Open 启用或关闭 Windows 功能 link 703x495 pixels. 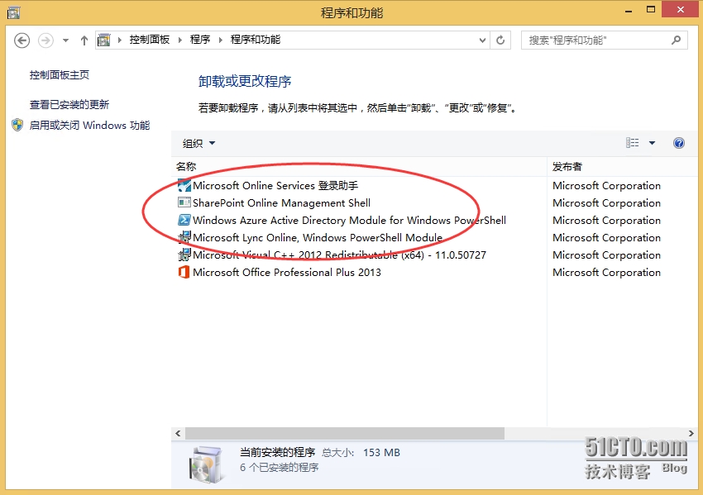[x=89, y=126]
